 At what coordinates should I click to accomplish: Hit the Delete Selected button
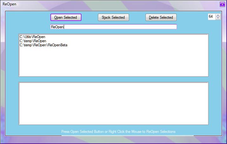pos(161,17)
